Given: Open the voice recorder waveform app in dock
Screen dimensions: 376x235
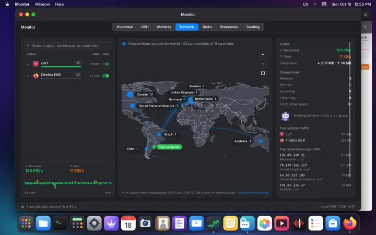Looking at the screenshot, I should (x=299, y=224).
